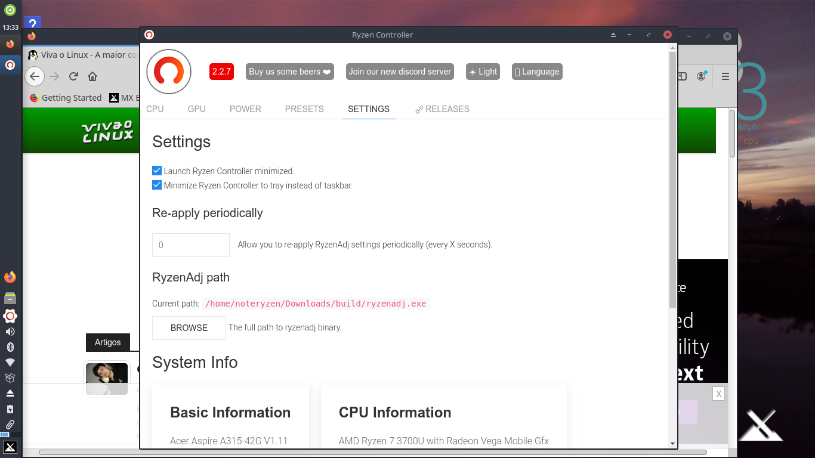Open the Join our new discord server link
Viewport: 815px width, 458px height.
coord(400,72)
